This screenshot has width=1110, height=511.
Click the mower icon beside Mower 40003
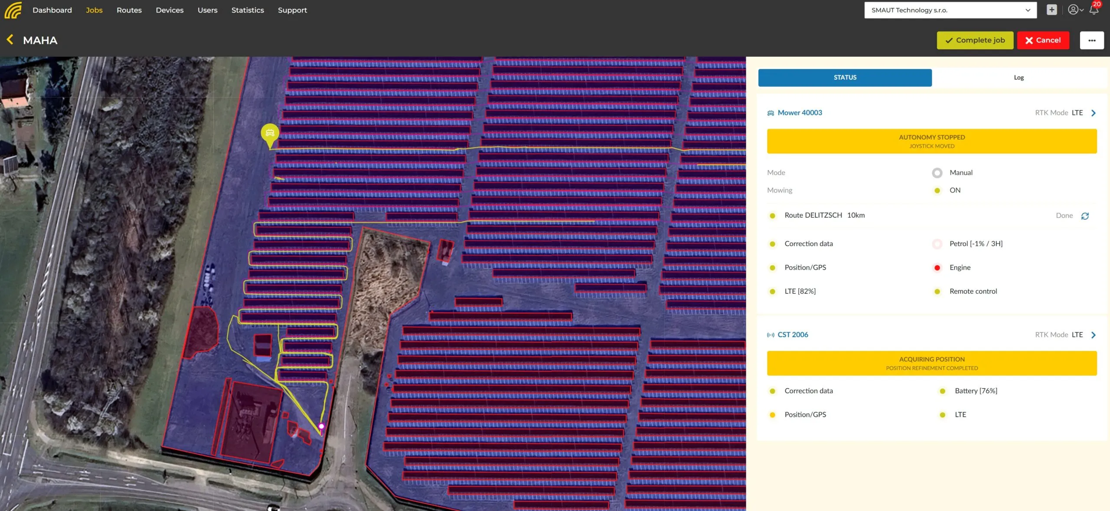tap(770, 113)
